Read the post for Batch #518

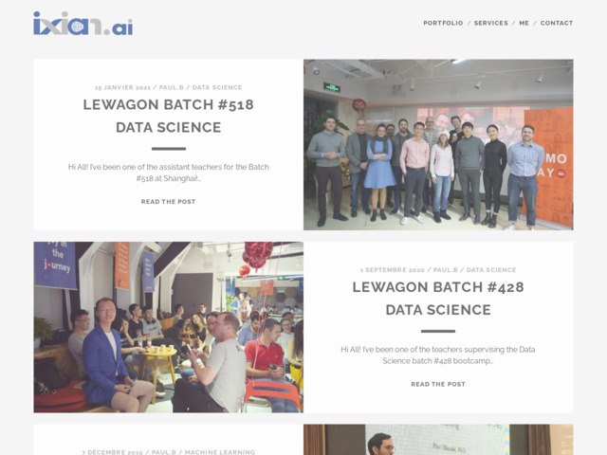169,202
